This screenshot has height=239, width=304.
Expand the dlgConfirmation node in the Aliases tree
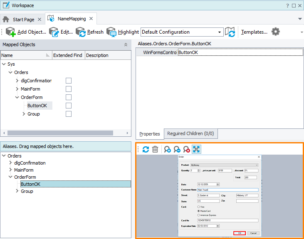point(10,163)
